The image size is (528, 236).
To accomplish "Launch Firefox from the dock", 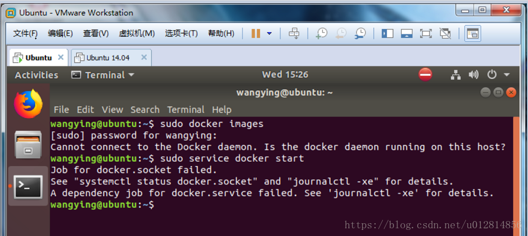I will click(x=28, y=104).
